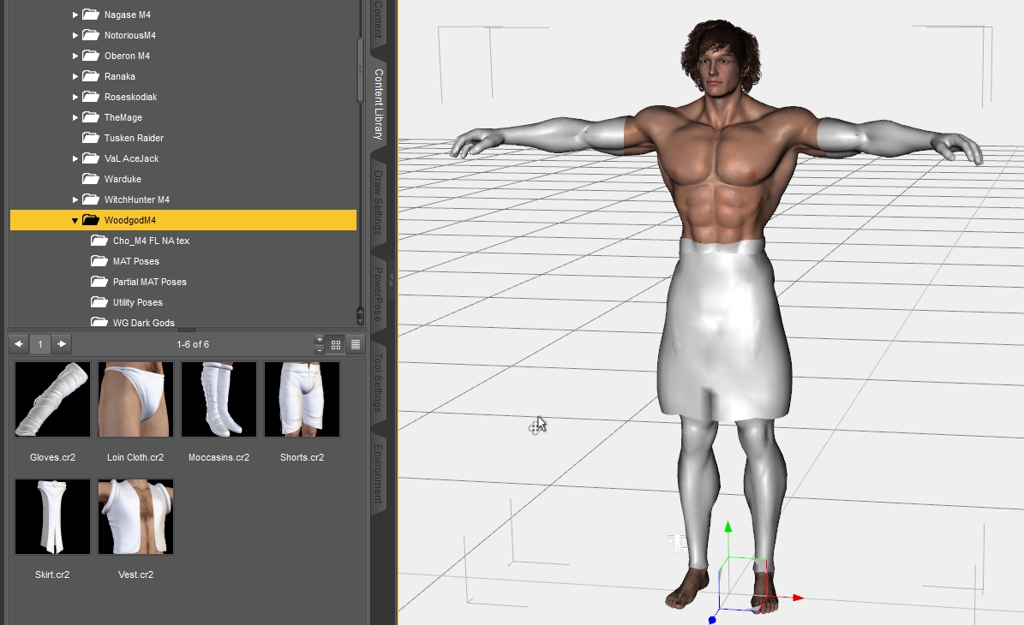Select the Oberon M4 folder icon
Viewport: 1024px width, 625px height.
tap(90, 56)
